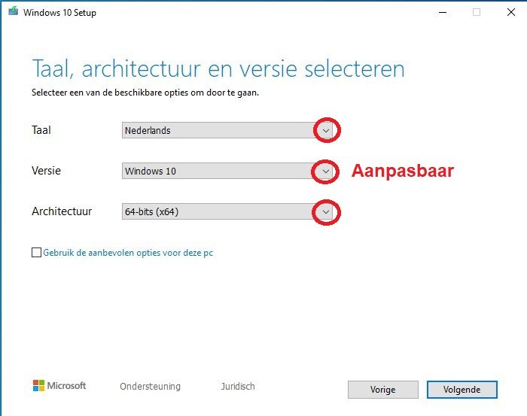This screenshot has width=527, height=416.
Task: Open the Juridisch link
Action: [238, 387]
